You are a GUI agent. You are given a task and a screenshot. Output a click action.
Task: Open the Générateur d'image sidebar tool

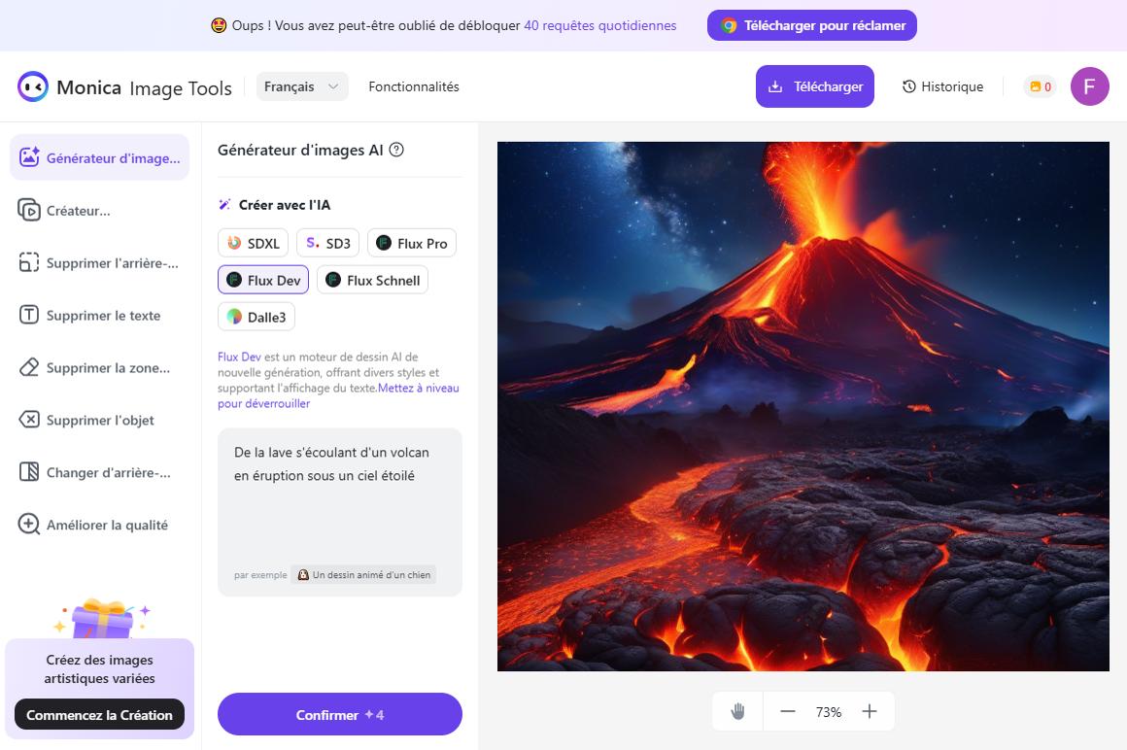[99, 157]
